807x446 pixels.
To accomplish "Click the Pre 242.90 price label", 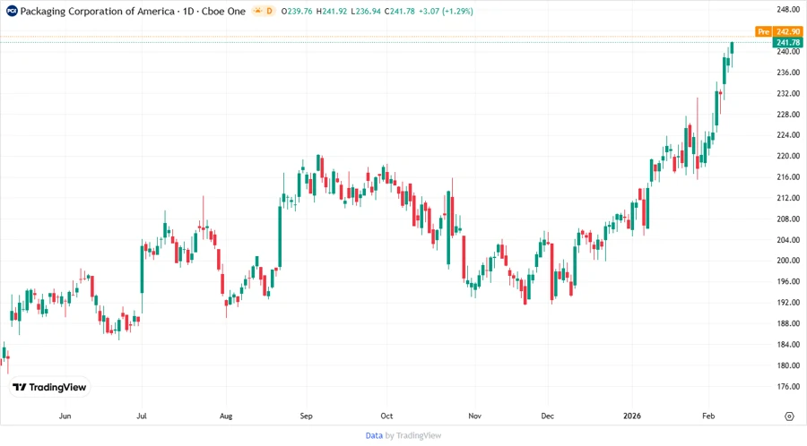I will (x=779, y=32).
